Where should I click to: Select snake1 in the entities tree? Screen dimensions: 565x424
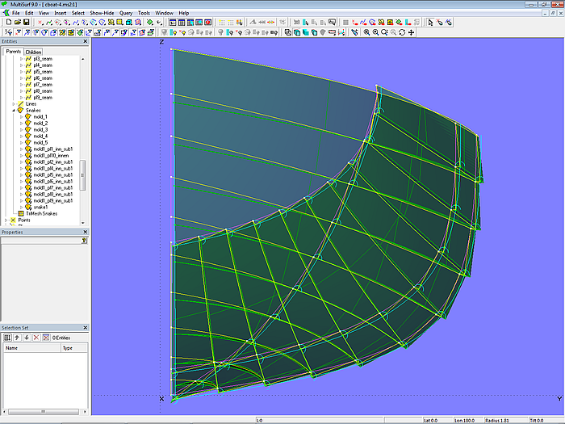coord(40,207)
